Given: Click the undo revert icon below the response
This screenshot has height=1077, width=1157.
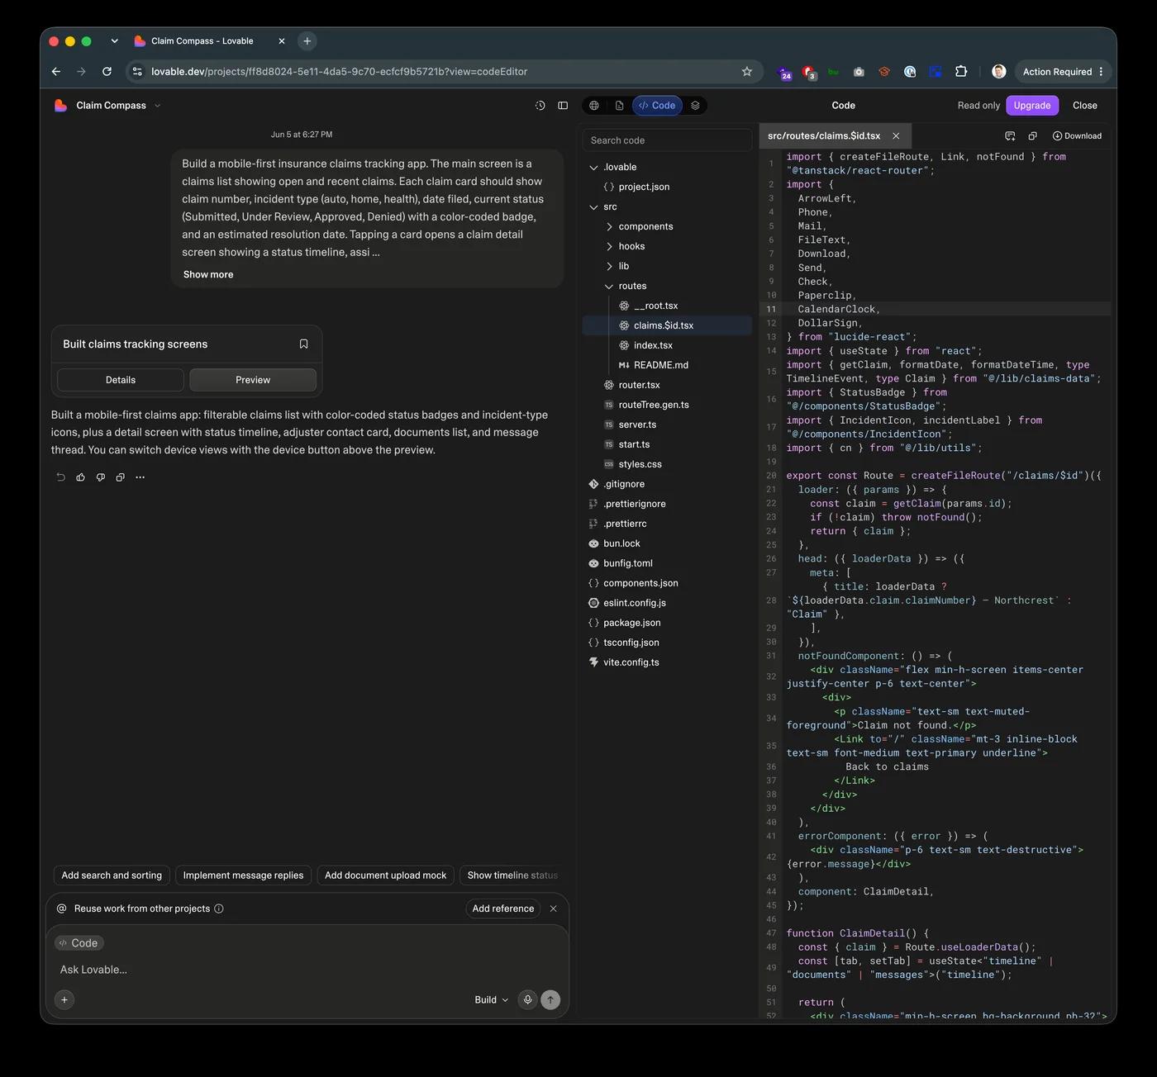Looking at the screenshot, I should click(60, 477).
